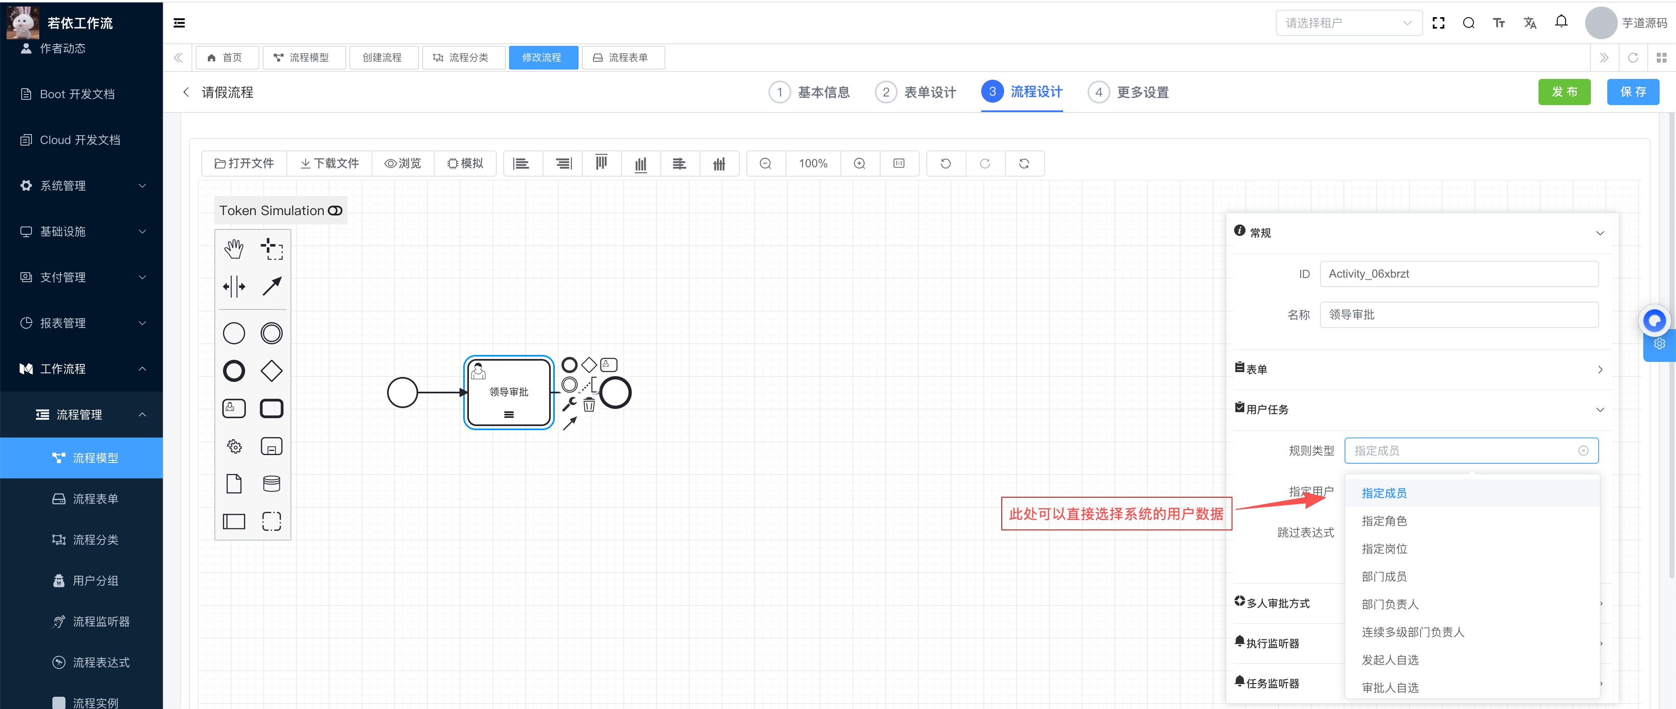Go to step 2 表单设计
This screenshot has width=1676, height=709.
915,92
